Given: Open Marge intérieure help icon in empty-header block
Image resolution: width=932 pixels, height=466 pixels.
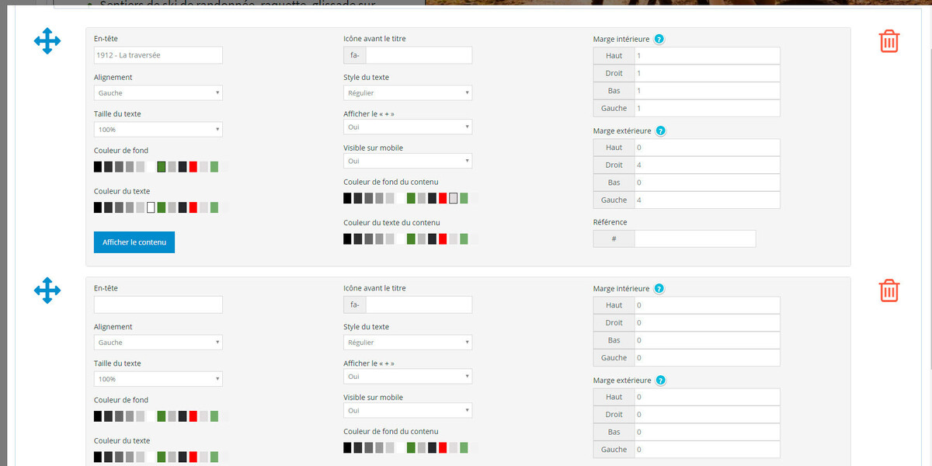Looking at the screenshot, I should 659,288.
